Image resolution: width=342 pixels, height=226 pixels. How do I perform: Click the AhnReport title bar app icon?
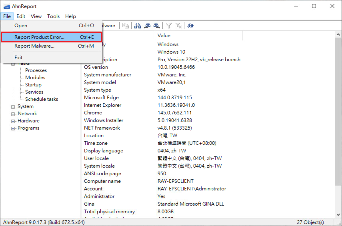point(6,6)
